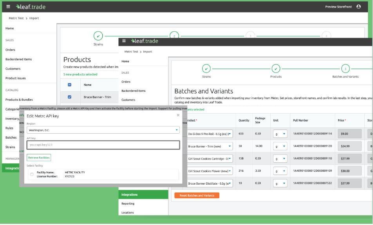Click step 3 Batches and Variants circle

pyautogui.click(x=346, y=69)
